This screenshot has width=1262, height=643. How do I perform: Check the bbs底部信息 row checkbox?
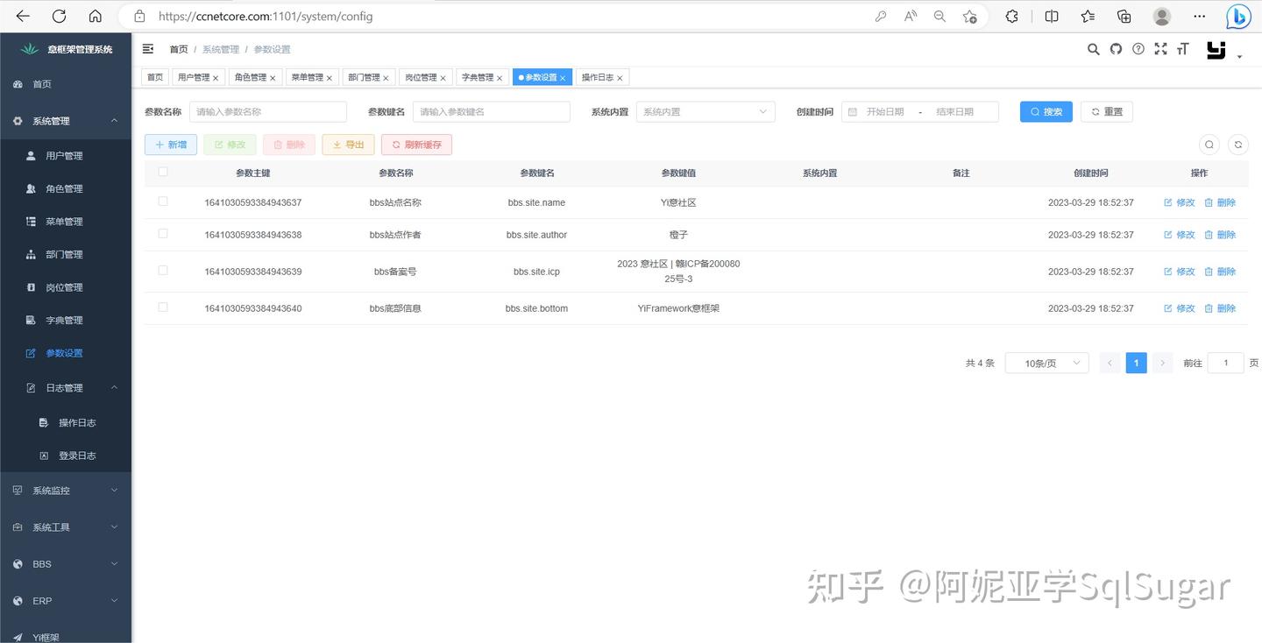(x=162, y=307)
